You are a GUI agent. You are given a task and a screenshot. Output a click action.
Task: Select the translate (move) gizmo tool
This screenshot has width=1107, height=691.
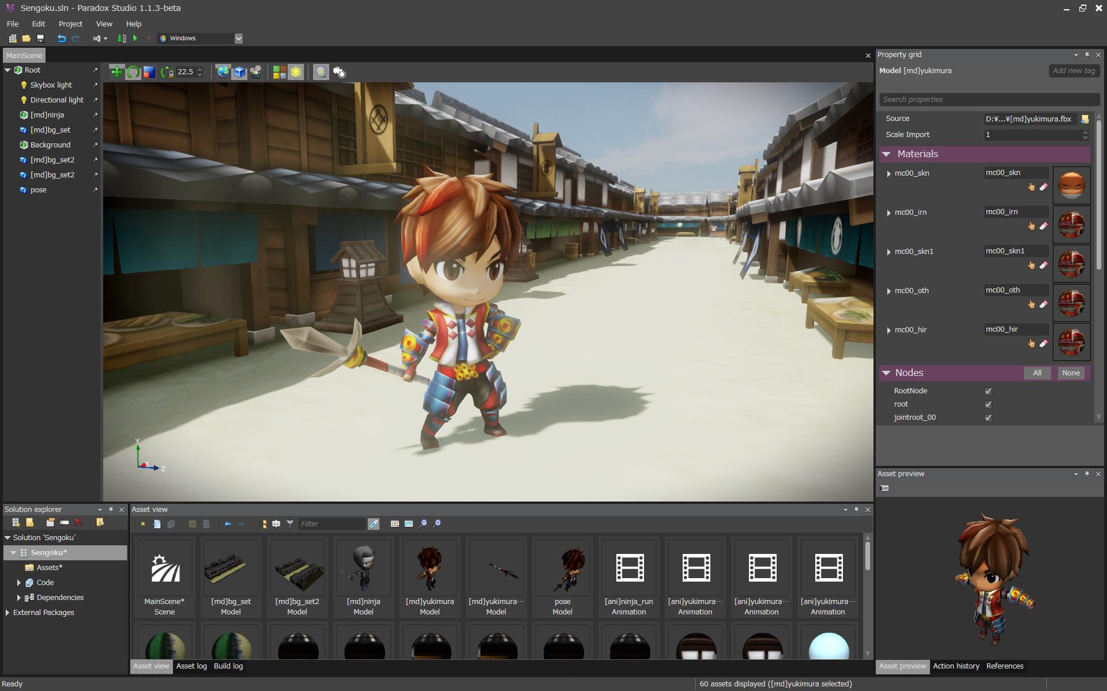116,72
